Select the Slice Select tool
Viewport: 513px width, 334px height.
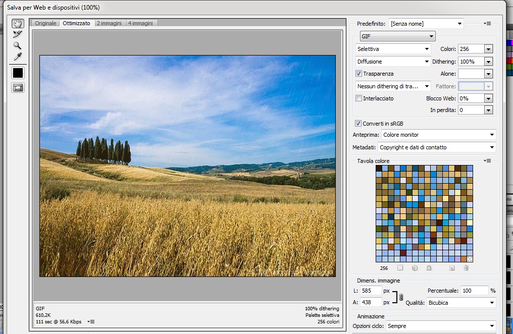[17, 34]
